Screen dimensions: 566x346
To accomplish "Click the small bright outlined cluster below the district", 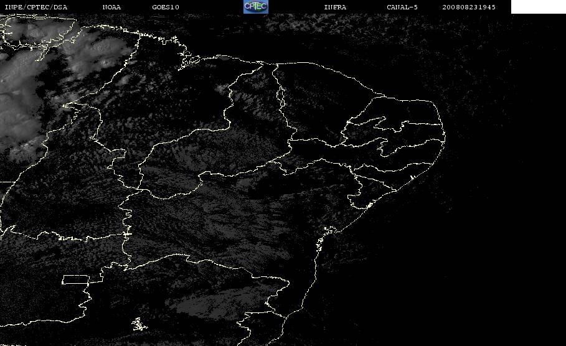I will point(139,324).
